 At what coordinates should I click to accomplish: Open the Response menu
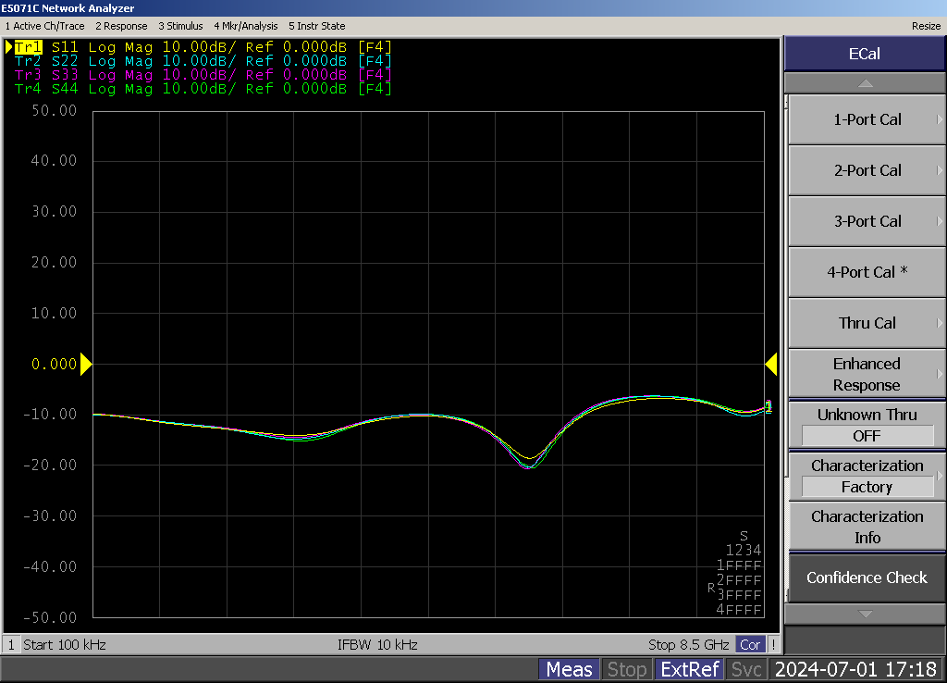pos(121,26)
